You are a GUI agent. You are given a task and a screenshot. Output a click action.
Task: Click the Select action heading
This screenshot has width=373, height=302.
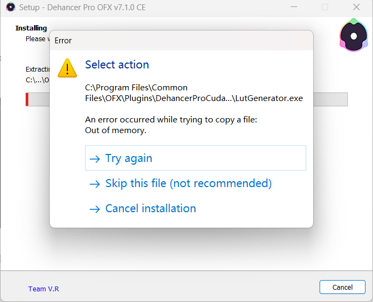tap(117, 65)
